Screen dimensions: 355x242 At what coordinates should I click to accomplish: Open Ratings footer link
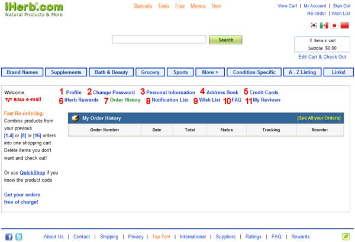(253, 237)
